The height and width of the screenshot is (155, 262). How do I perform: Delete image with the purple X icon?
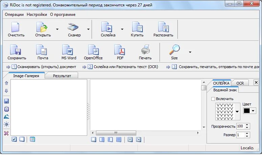(6, 133)
